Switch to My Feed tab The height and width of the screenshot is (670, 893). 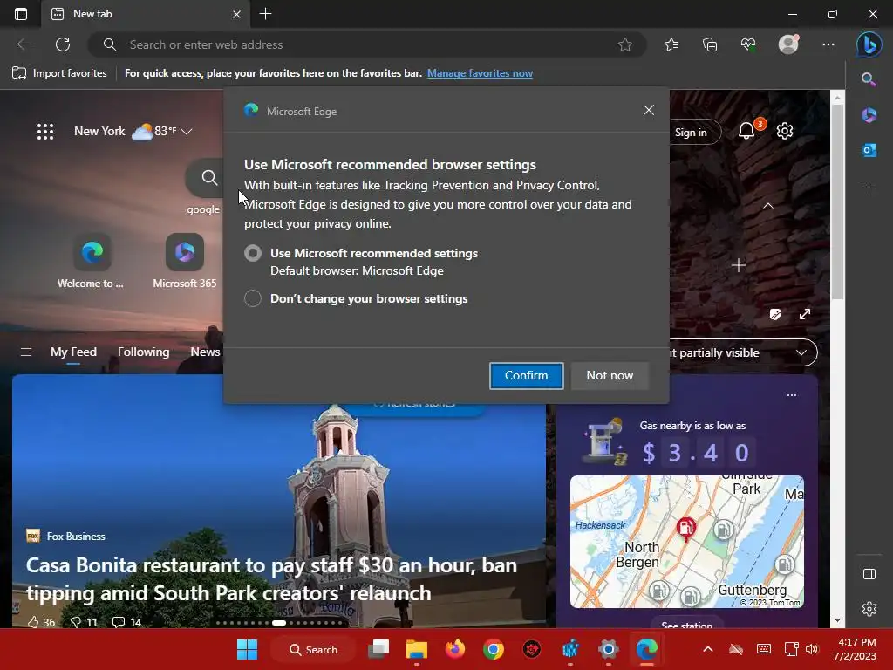73,352
